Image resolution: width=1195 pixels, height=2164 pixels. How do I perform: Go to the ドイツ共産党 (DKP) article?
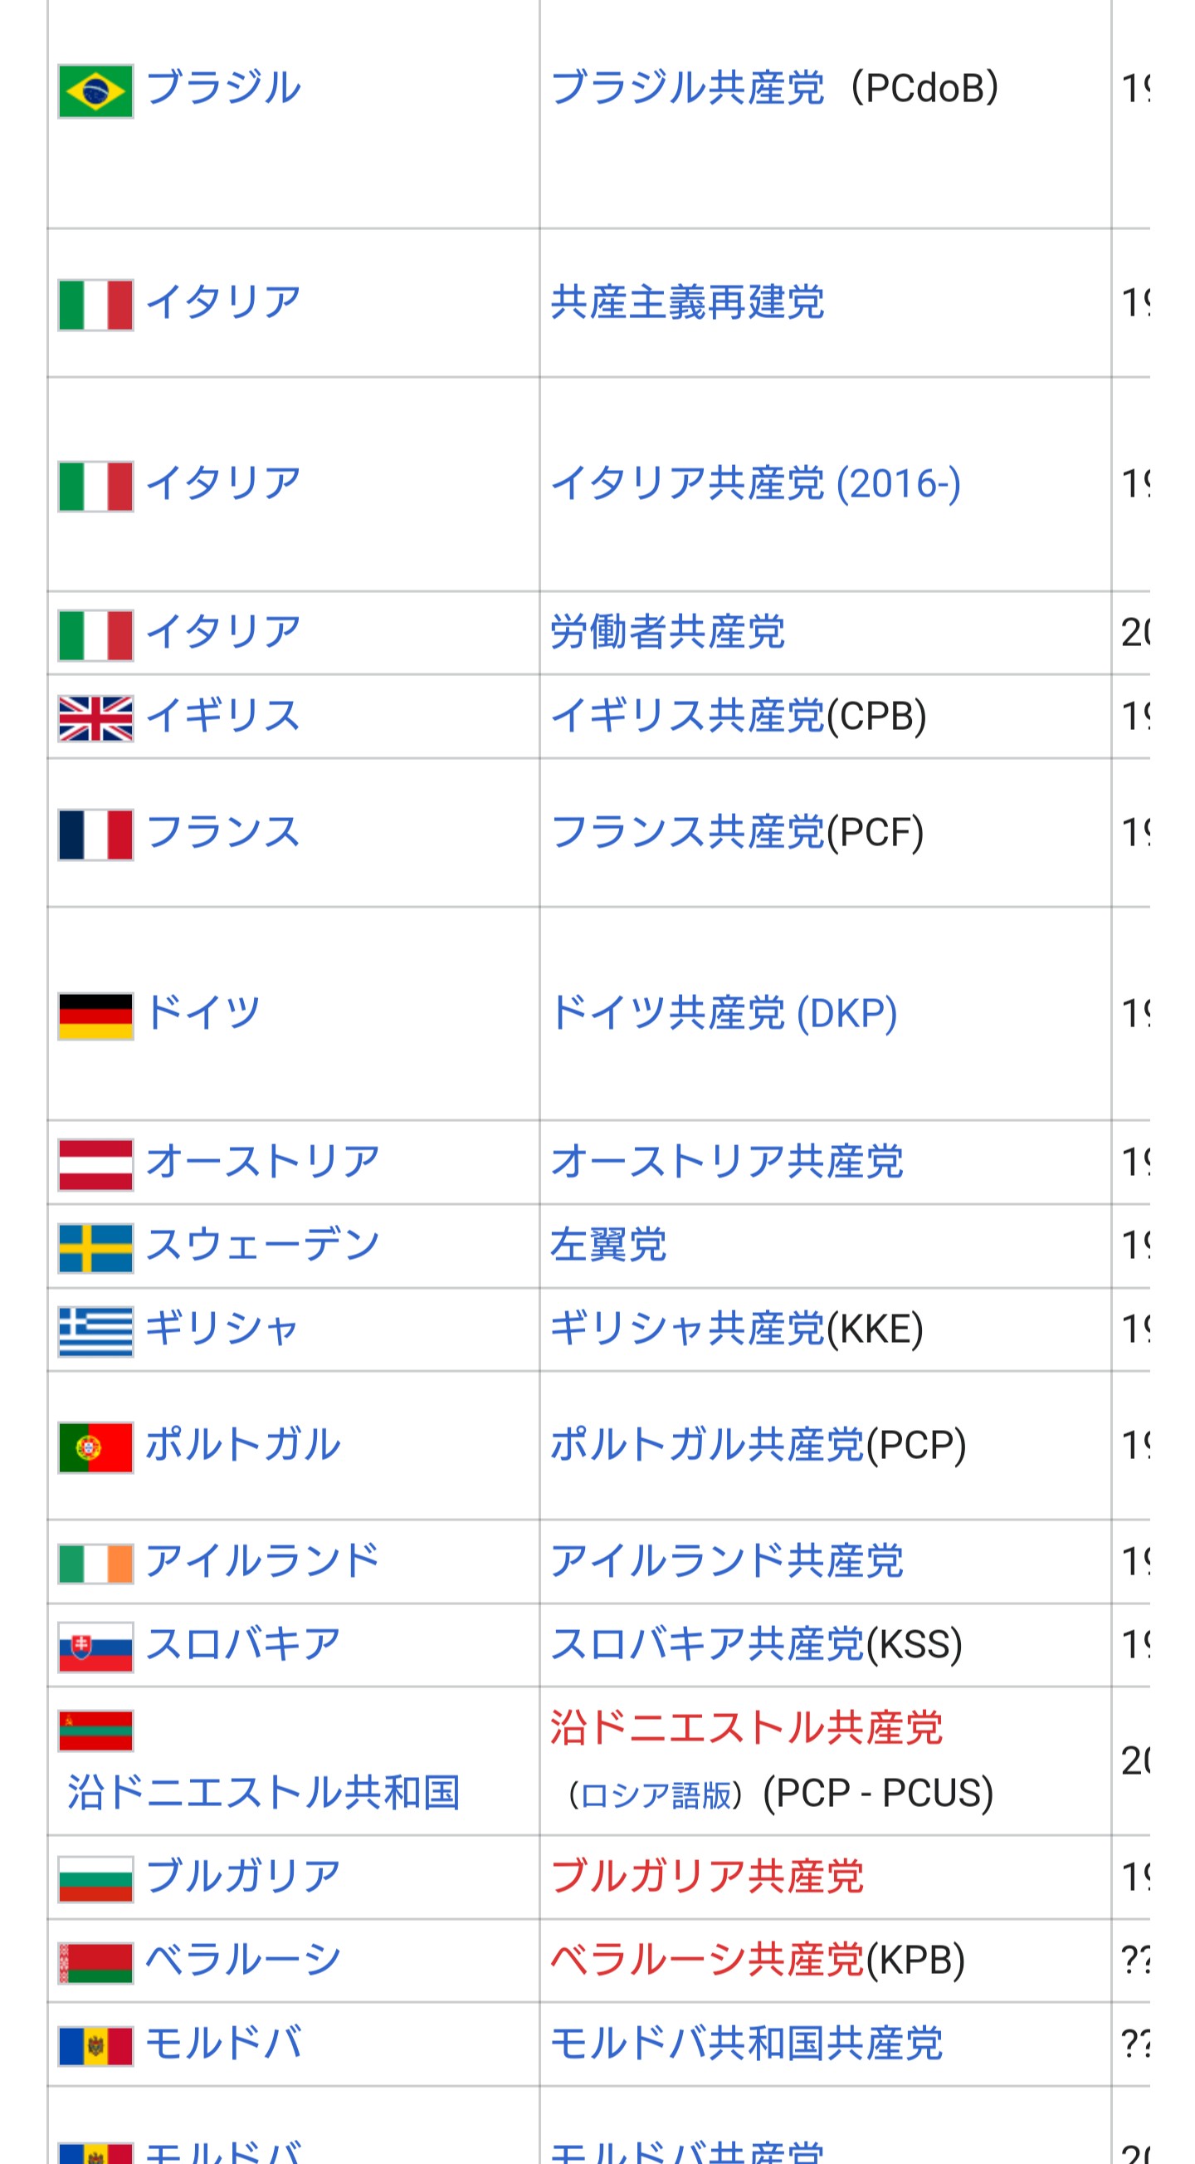724,1013
